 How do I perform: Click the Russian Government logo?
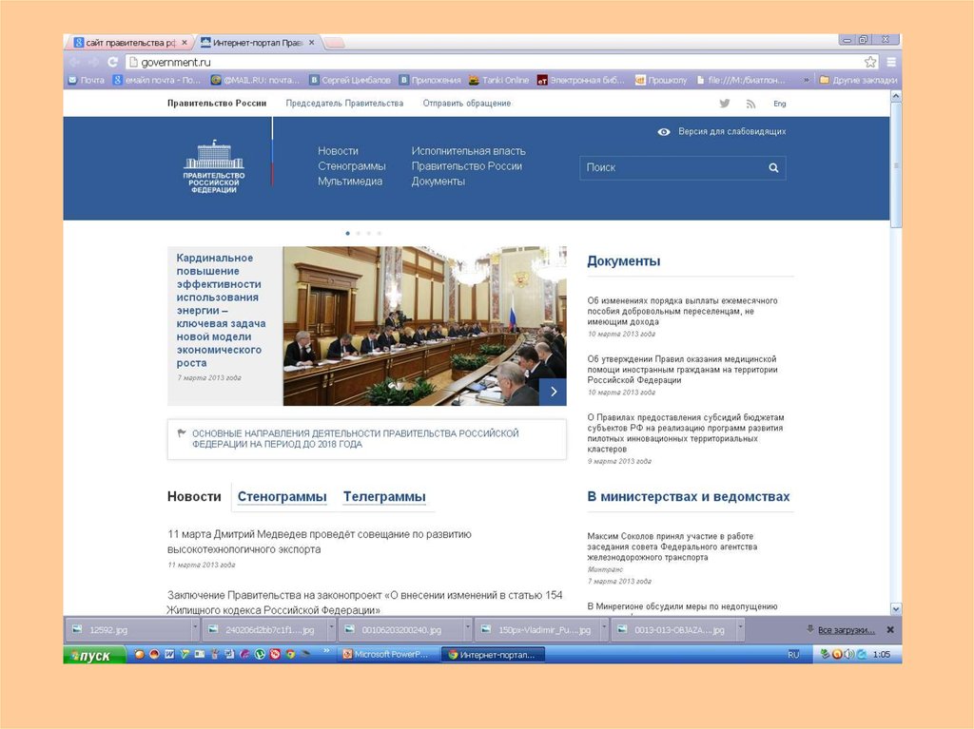tap(214, 167)
